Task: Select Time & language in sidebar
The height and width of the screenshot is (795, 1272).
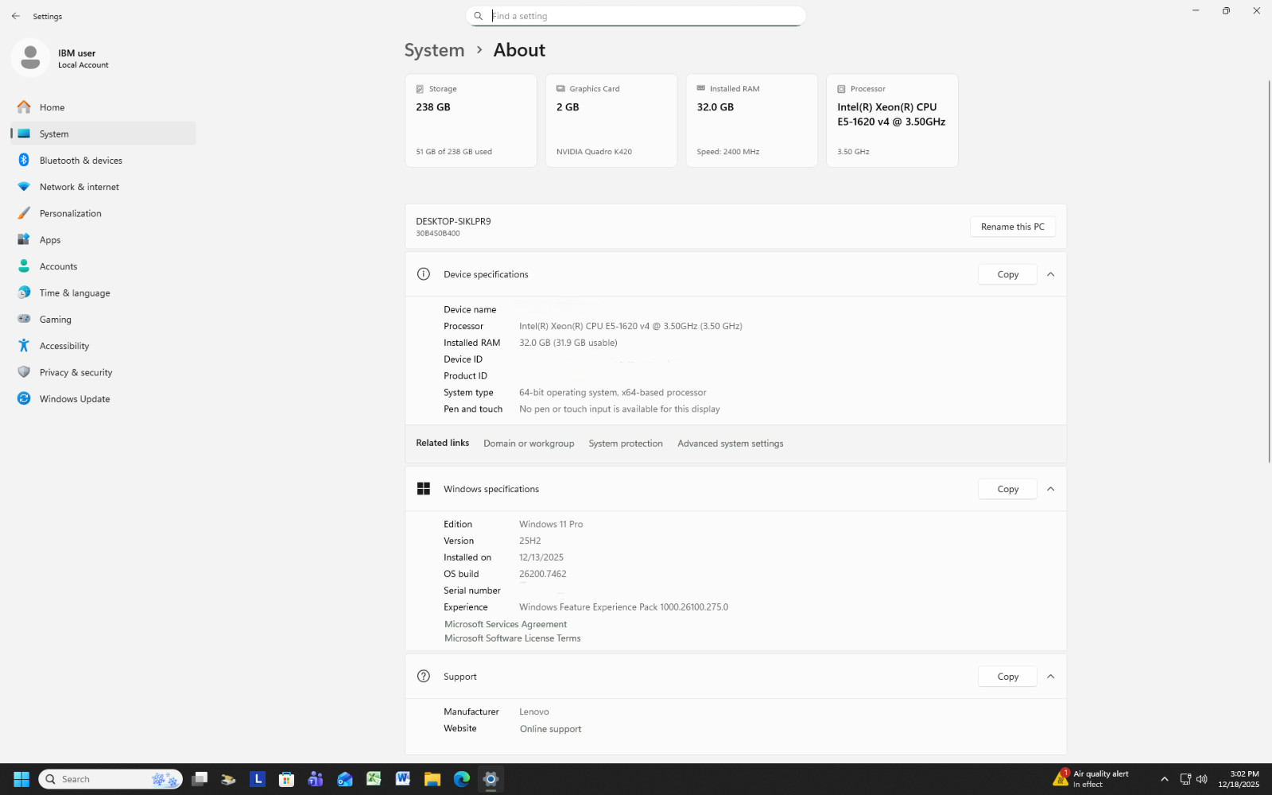Action: point(74,293)
